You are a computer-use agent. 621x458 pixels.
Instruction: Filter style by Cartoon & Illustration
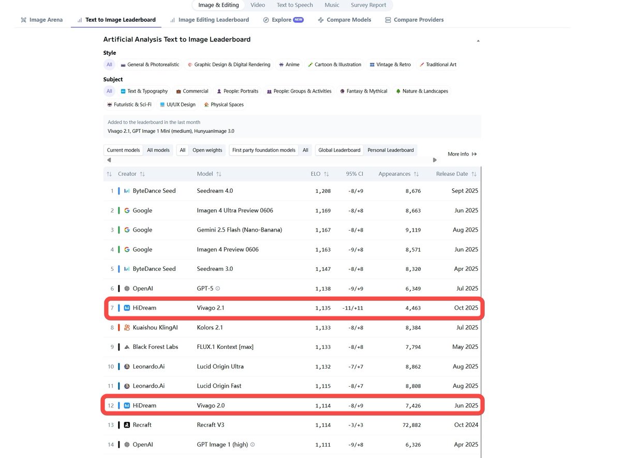click(334, 65)
